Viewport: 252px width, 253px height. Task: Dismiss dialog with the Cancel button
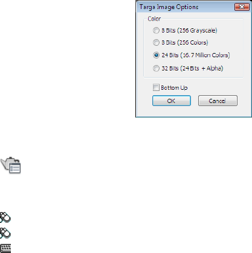tap(218, 101)
